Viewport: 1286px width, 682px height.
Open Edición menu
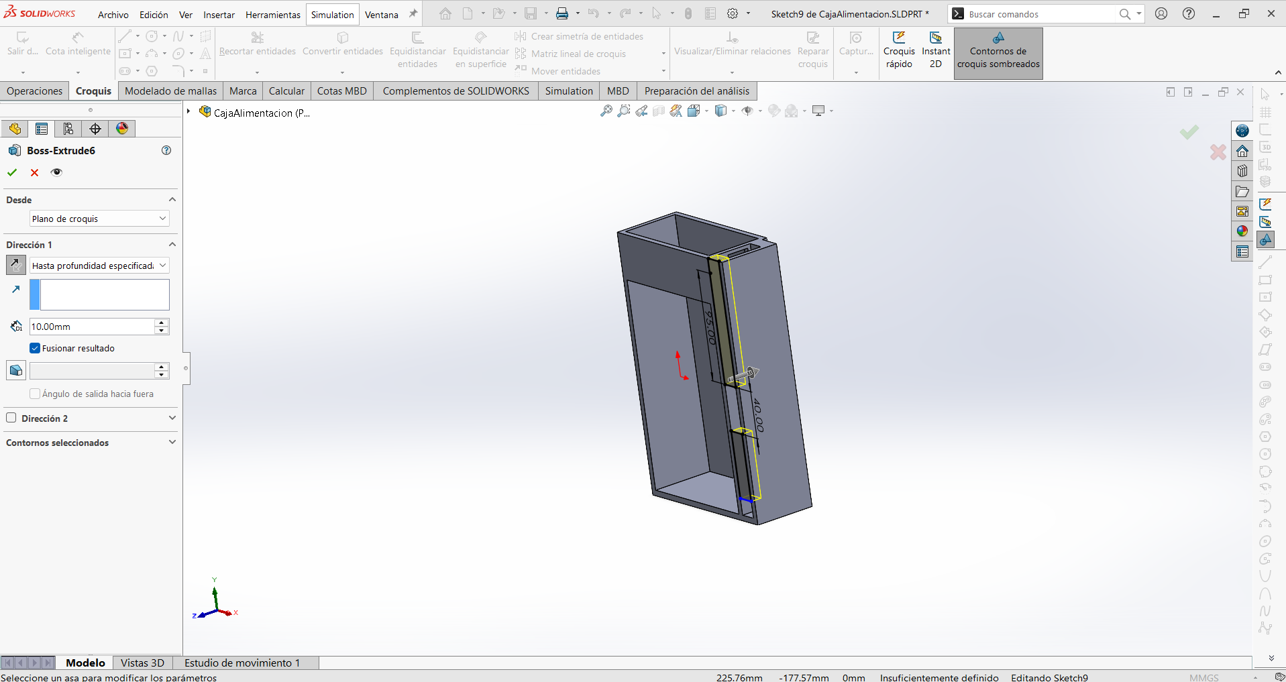[x=154, y=15]
